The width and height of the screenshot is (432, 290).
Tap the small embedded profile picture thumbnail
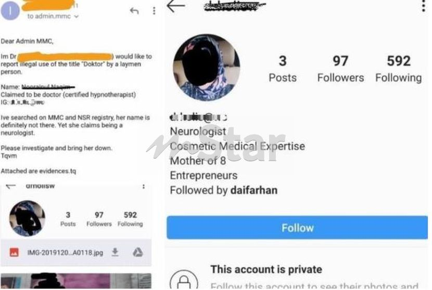(27, 218)
